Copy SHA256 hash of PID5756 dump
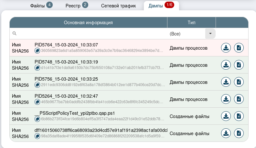Image resolution: width=256 pixels, height=148 pixels. 37,85
